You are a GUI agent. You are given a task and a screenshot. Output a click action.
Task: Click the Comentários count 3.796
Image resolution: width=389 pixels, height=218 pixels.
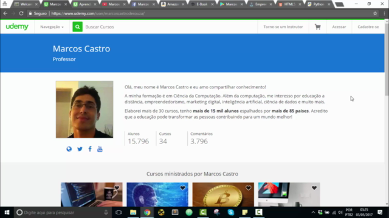pyautogui.click(x=199, y=141)
